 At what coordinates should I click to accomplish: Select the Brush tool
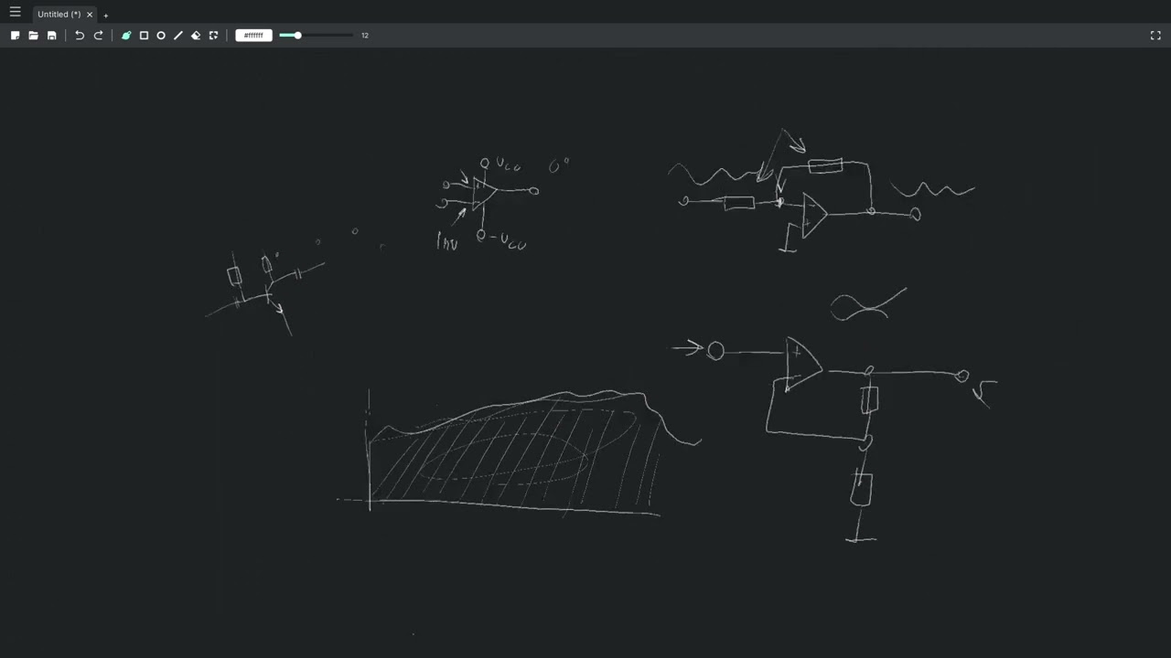click(126, 36)
